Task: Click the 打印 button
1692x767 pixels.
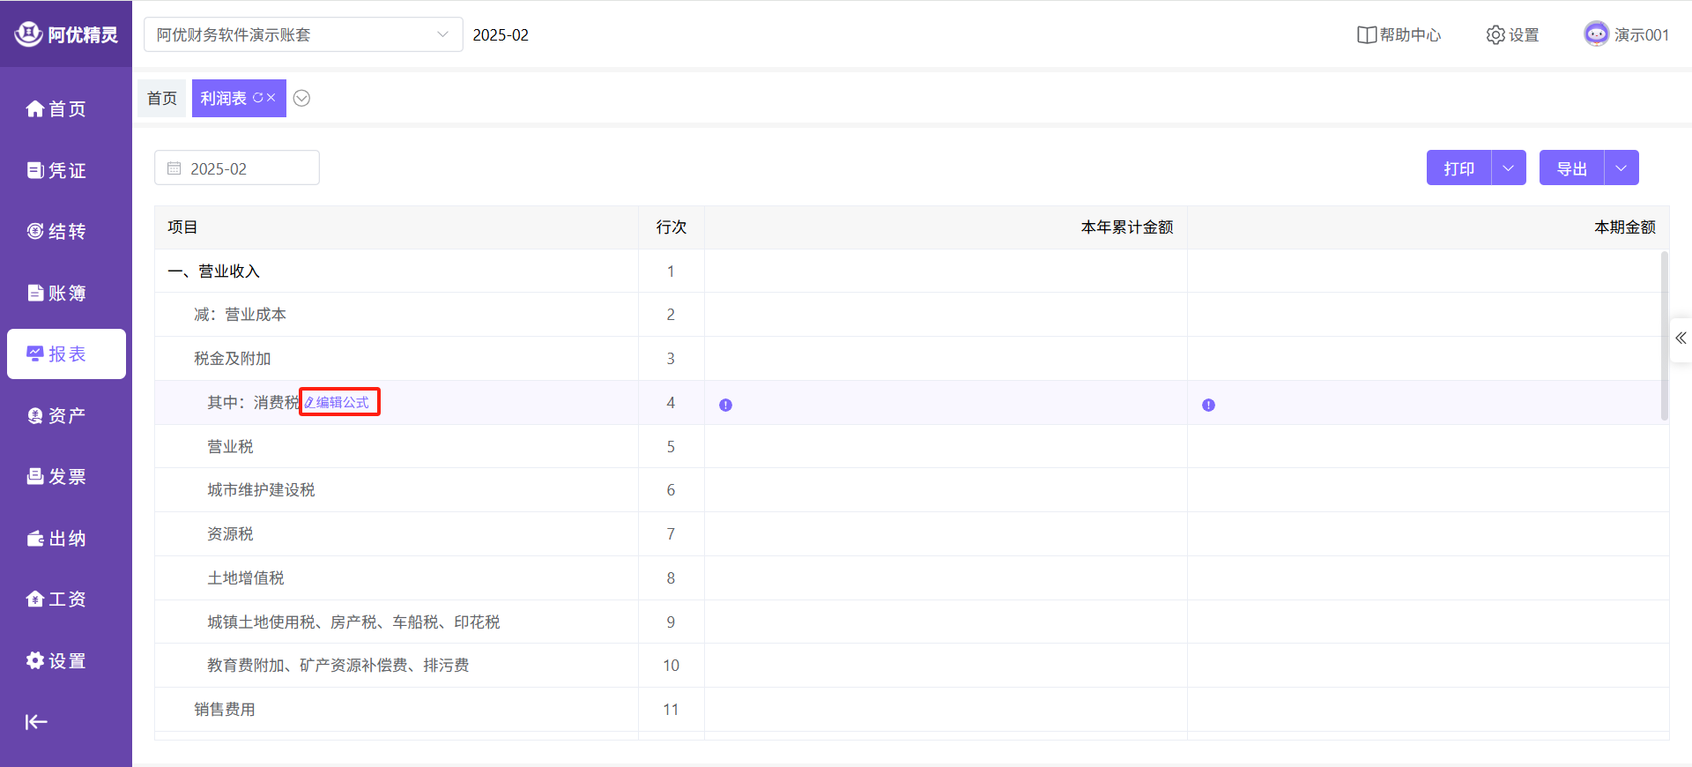Action: coord(1458,168)
